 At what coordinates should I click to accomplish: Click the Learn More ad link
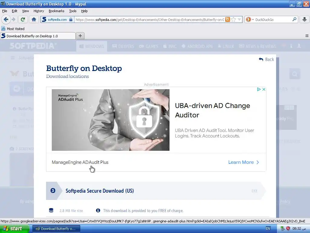coord(244,162)
